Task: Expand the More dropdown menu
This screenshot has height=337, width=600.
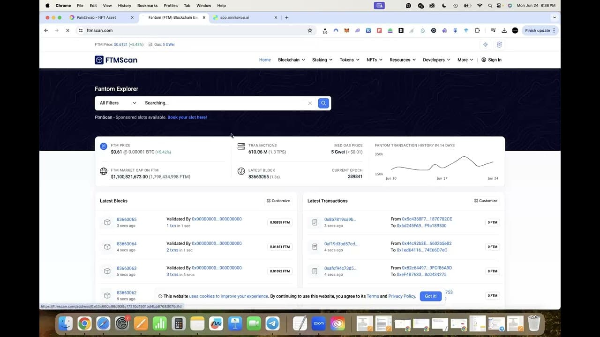Action: point(465,60)
